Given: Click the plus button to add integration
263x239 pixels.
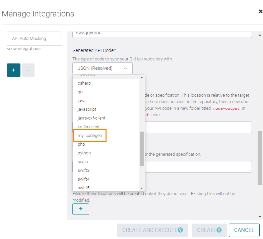Looking at the screenshot, I should (x=13, y=70).
